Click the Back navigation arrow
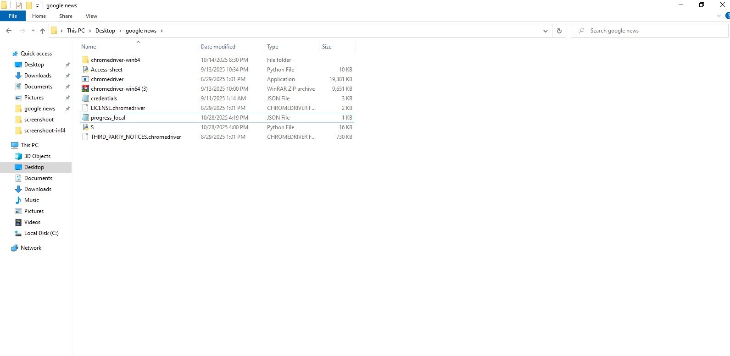730x356 pixels. pos(9,31)
